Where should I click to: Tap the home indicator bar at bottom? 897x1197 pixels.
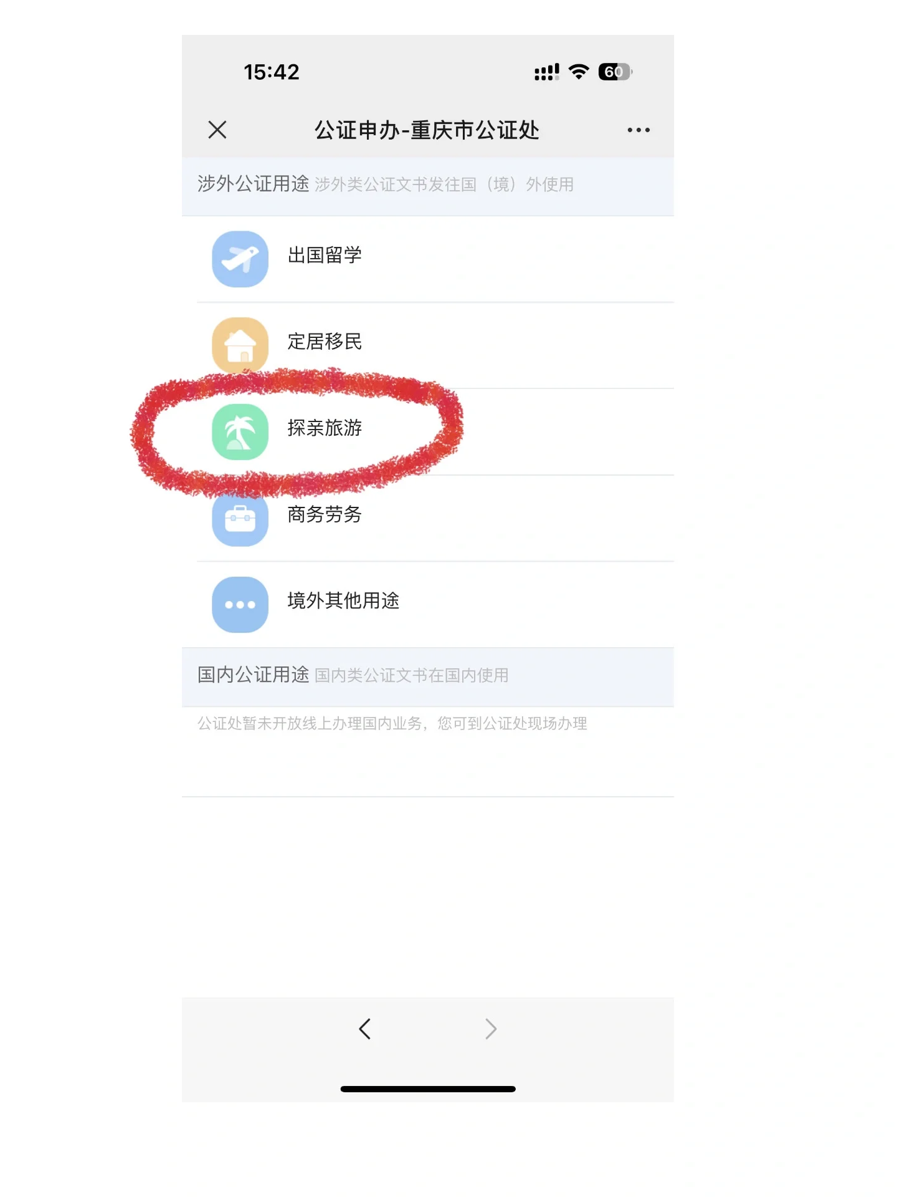[428, 1089]
